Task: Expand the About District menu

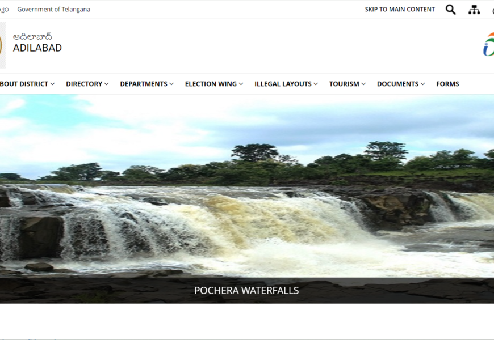Action: [x=27, y=84]
